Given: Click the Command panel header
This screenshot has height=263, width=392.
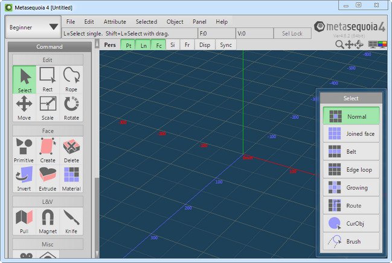Looking at the screenshot, I should click(x=50, y=46).
